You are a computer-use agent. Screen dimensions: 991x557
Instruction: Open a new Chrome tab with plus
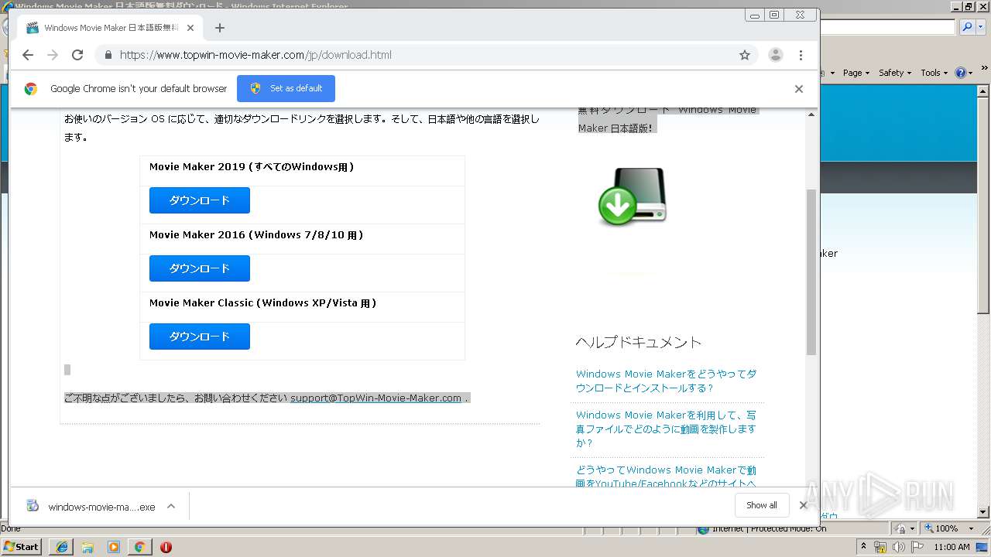220,28
